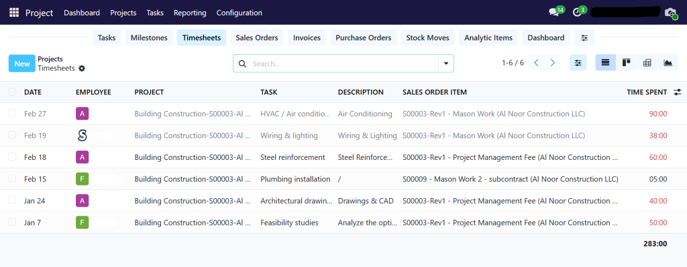The image size is (687, 267).
Task: Open the sliders settings icon after Dashboard tab
Action: point(584,37)
